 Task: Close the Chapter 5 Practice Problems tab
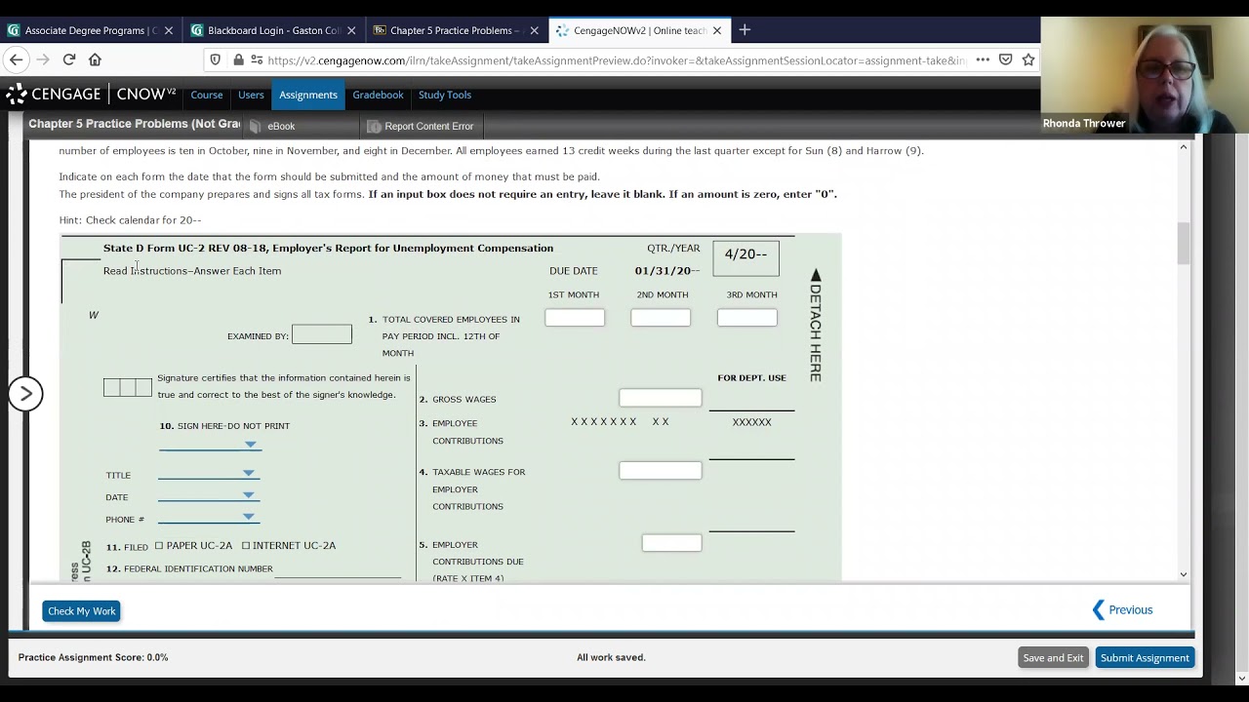coord(534,30)
